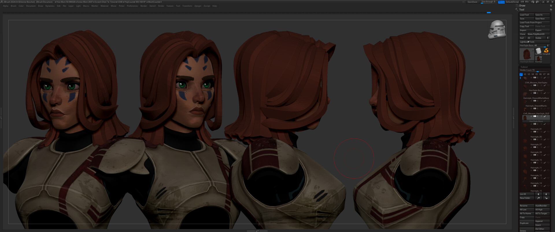Open the stormtrooper helmet orientation gizmo
The image size is (555, 232).
point(497,29)
